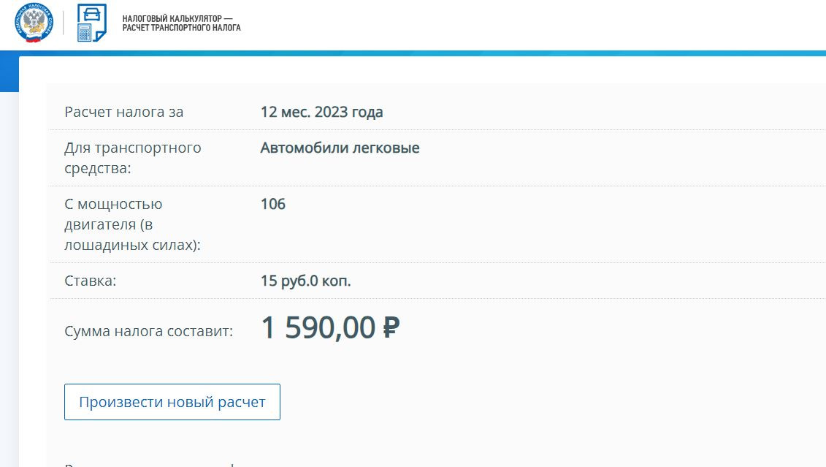This screenshot has width=826, height=467.
Task: Click the "НАЛОГОВЫЙ КАЛЬКУЛЯТОР —" header title
Action: (x=177, y=18)
